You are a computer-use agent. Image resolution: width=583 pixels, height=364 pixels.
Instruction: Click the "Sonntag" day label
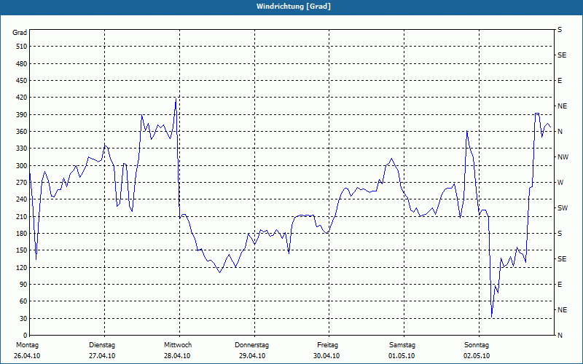[x=477, y=345]
